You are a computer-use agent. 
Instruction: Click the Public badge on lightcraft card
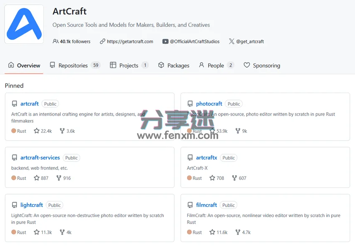click(55, 205)
